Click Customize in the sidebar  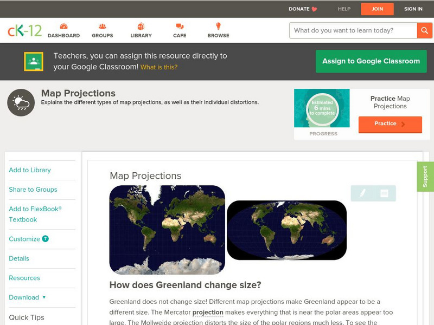coord(24,239)
